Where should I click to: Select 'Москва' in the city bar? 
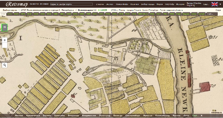coord(19,116)
